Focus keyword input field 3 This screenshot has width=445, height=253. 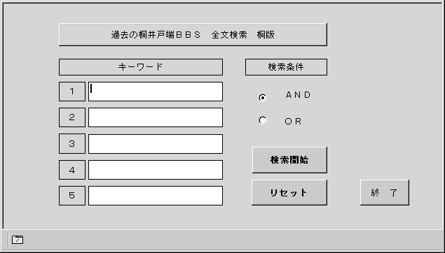point(156,144)
